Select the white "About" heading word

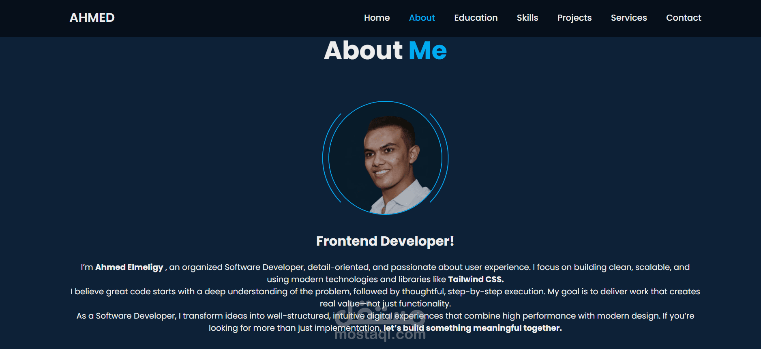(x=363, y=50)
